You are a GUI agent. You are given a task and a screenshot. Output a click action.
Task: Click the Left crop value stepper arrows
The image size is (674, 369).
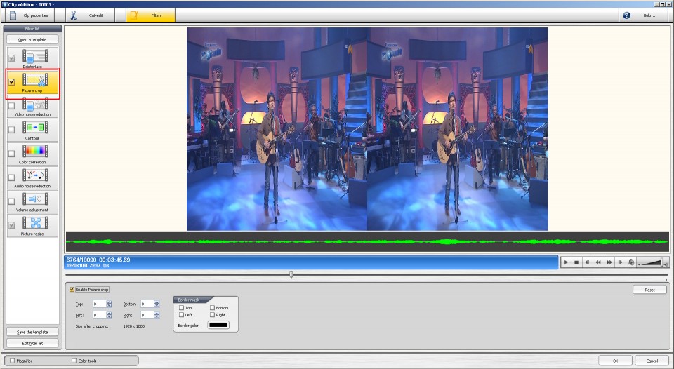pos(109,315)
